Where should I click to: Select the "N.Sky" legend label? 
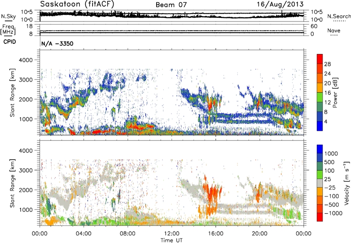pos(8,16)
